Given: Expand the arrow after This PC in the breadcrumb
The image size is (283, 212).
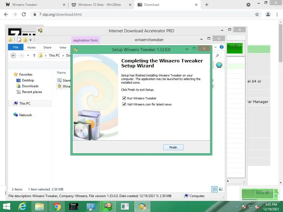Looking at the screenshot, I should tap(63, 55).
